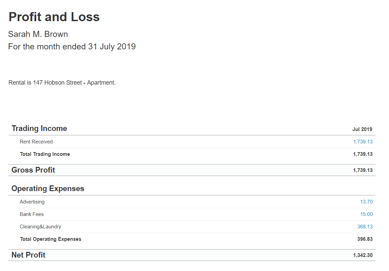
Task: Click the rental note about 147 Hobson Street
Action: [x=62, y=83]
